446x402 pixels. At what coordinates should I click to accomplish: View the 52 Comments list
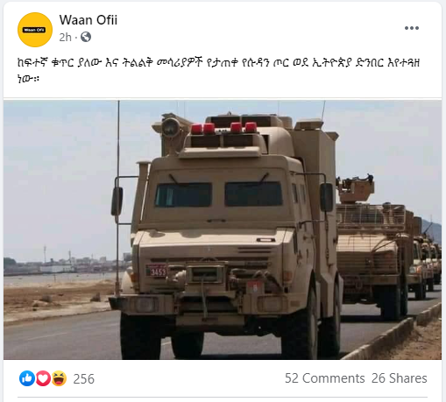[324, 378]
